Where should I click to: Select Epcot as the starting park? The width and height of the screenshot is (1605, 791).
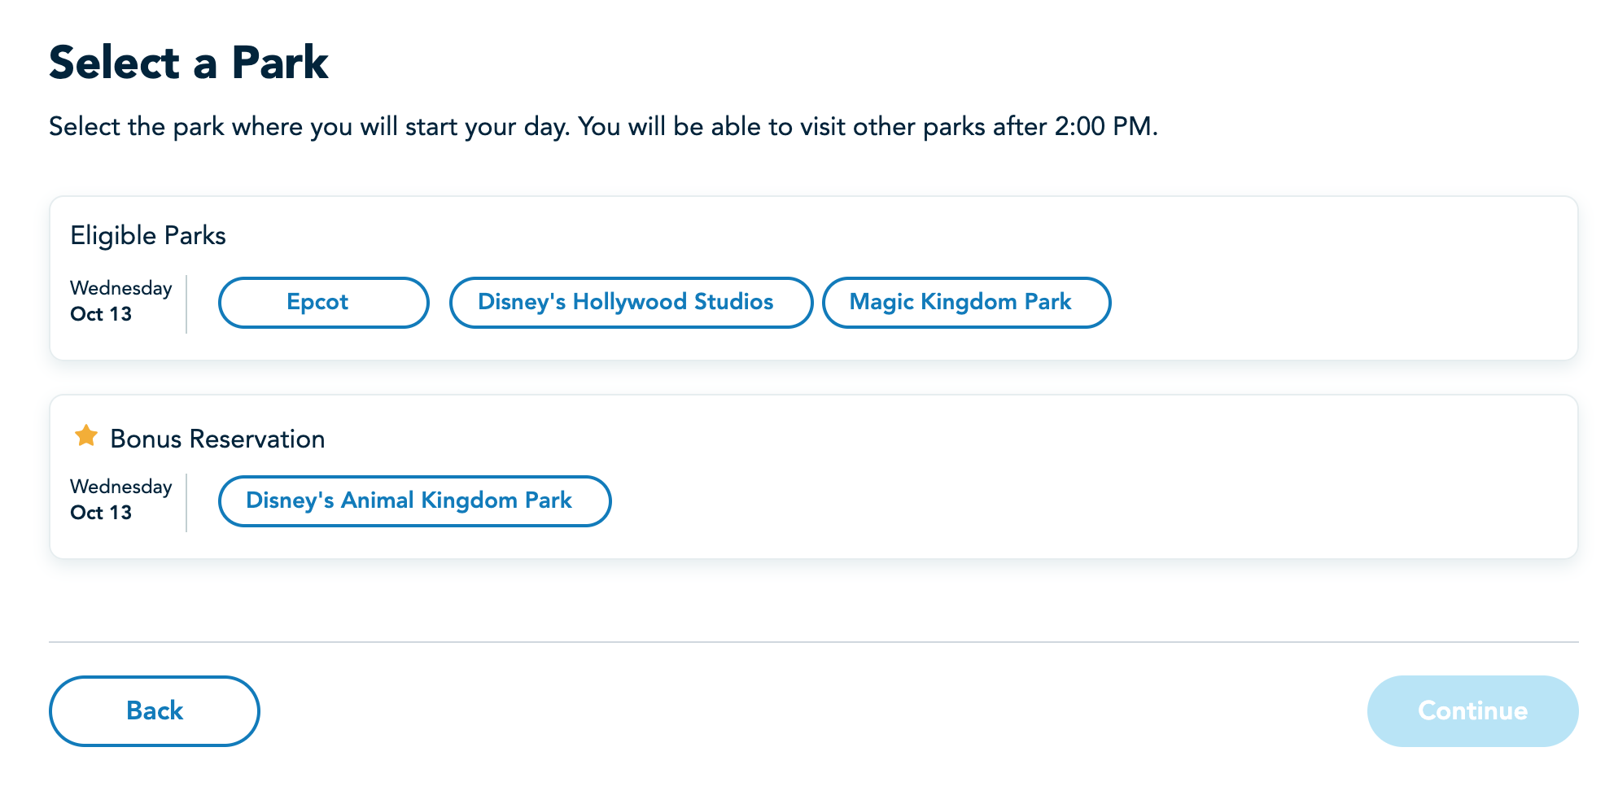[323, 303]
